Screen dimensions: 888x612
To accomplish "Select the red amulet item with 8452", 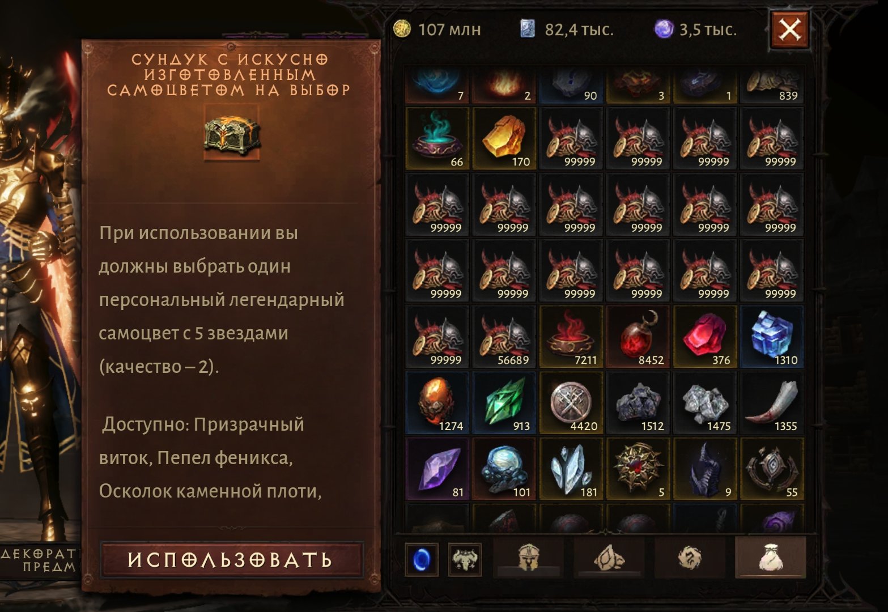I will [x=638, y=337].
